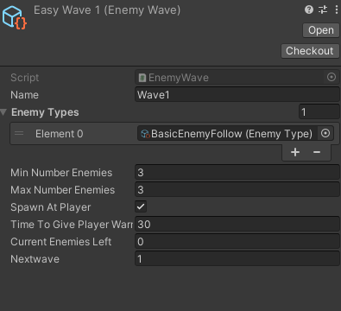This screenshot has width=341, height=311.
Task: Click the ScriptableObject asset icon
Action: 15,18
